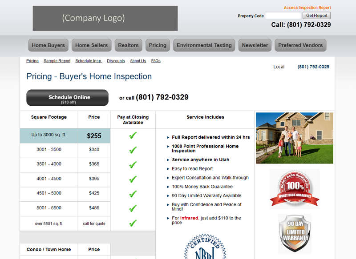Click '90 Day Limited Warranty Available' bullet
This screenshot has width=356, height=259.
click(x=206, y=195)
